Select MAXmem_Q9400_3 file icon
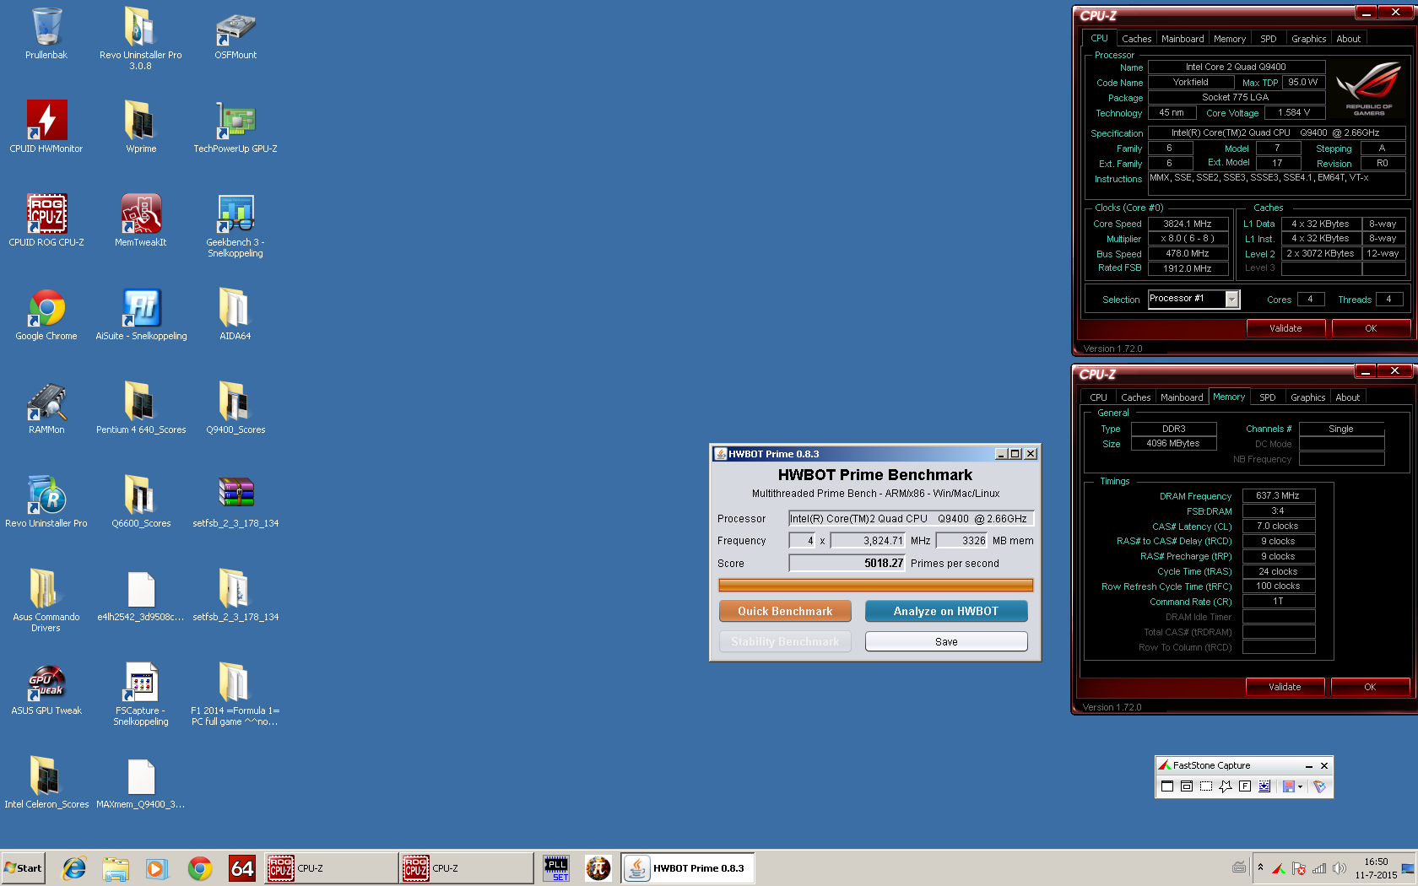 141,782
